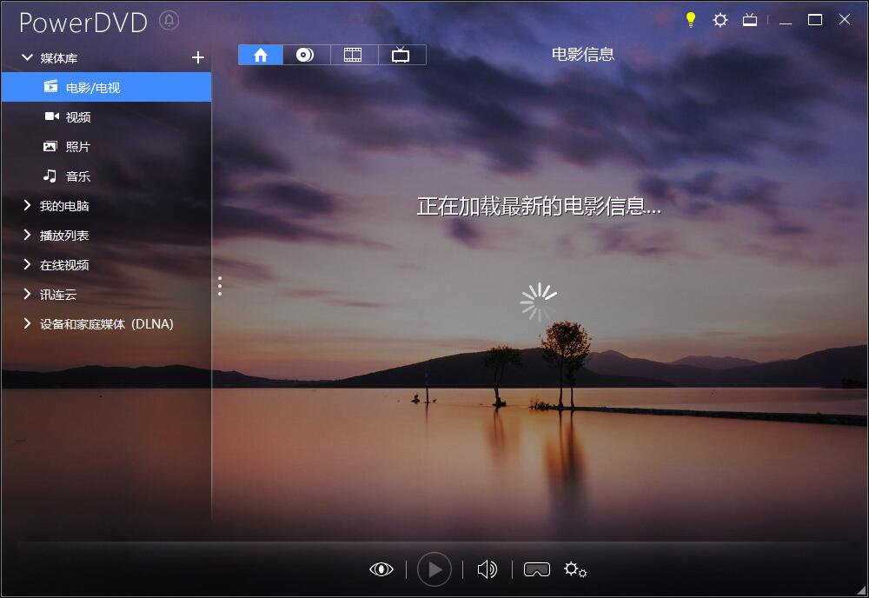
Task: Toggle TrueTheater enhancements with the eye icon
Action: (382, 569)
